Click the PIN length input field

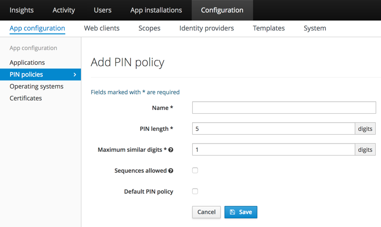(x=274, y=128)
